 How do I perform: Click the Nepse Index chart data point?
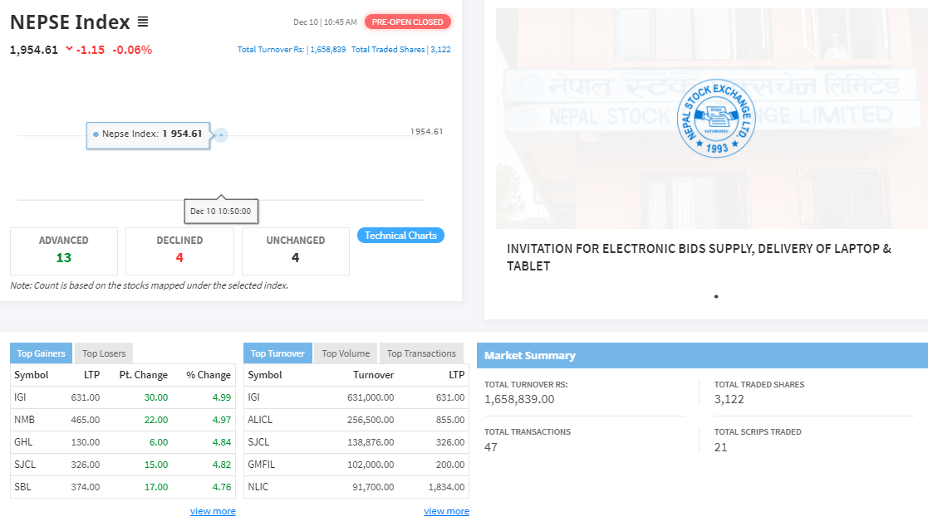click(x=221, y=135)
